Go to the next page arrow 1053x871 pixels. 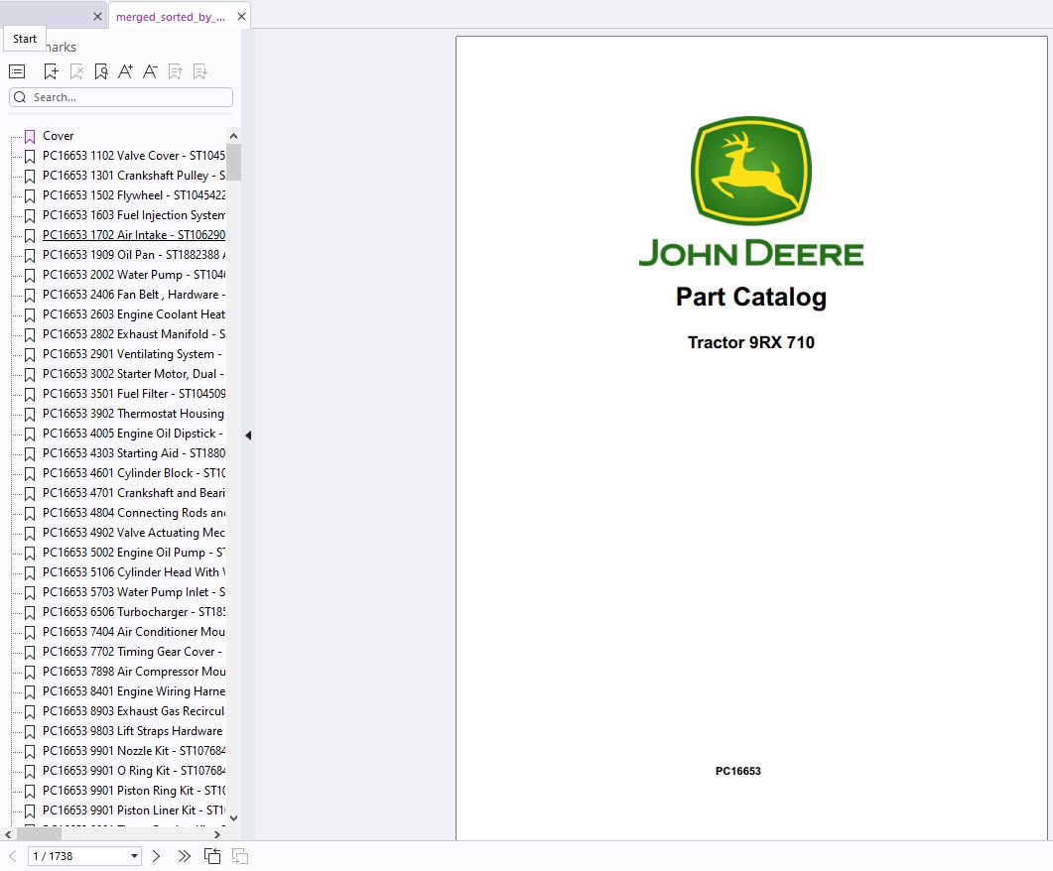pos(156,856)
